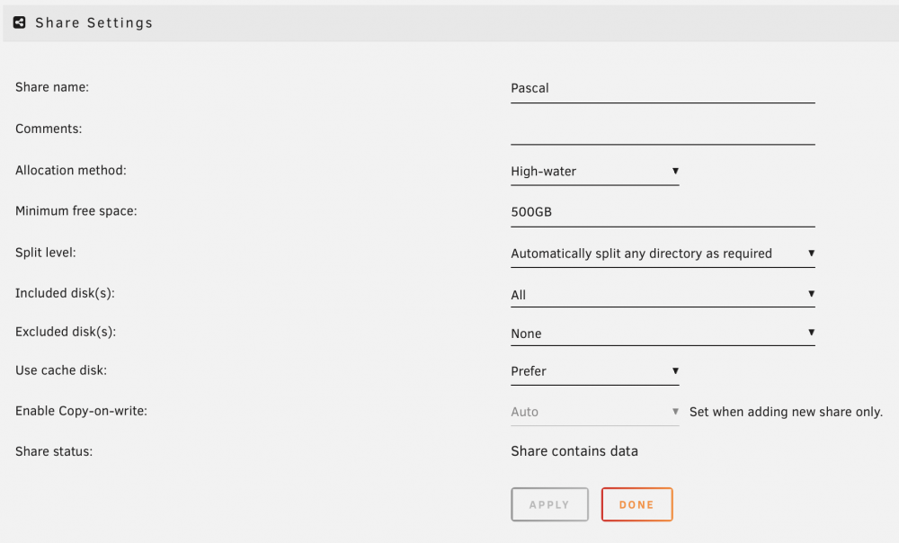This screenshot has height=543, width=899.
Task: Click the 'Share contains data' status text
Action: 574,451
